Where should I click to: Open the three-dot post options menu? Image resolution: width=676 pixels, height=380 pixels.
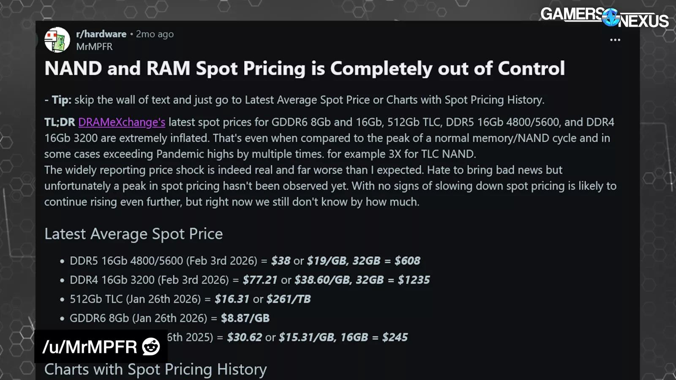pyautogui.click(x=615, y=40)
